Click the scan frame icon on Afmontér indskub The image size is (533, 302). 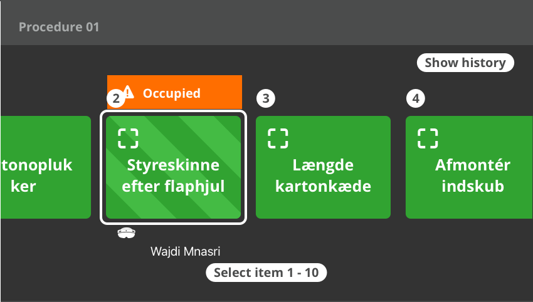pyautogui.click(x=428, y=138)
